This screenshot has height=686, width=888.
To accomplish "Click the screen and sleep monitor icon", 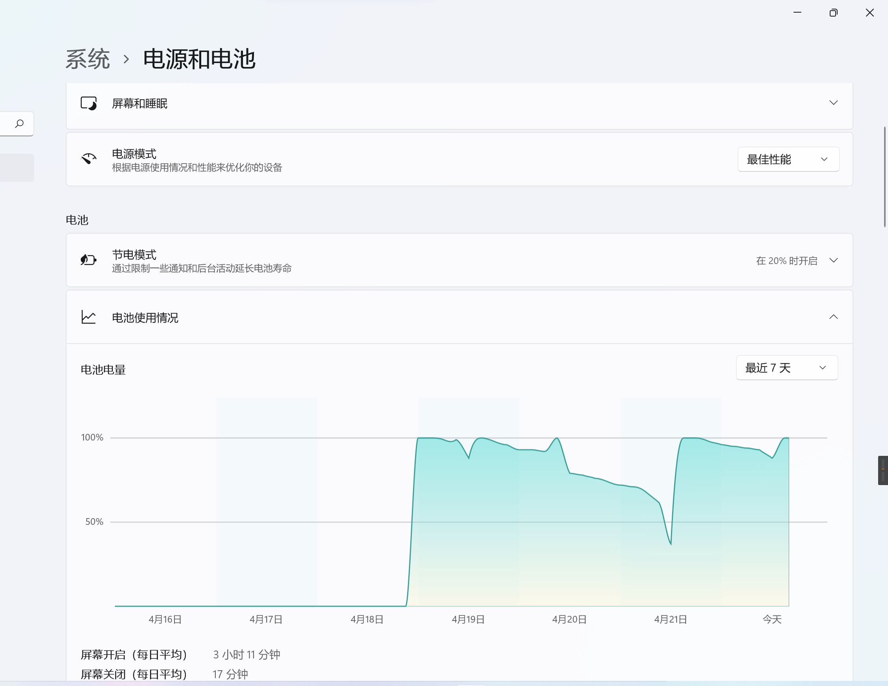I will (88, 103).
